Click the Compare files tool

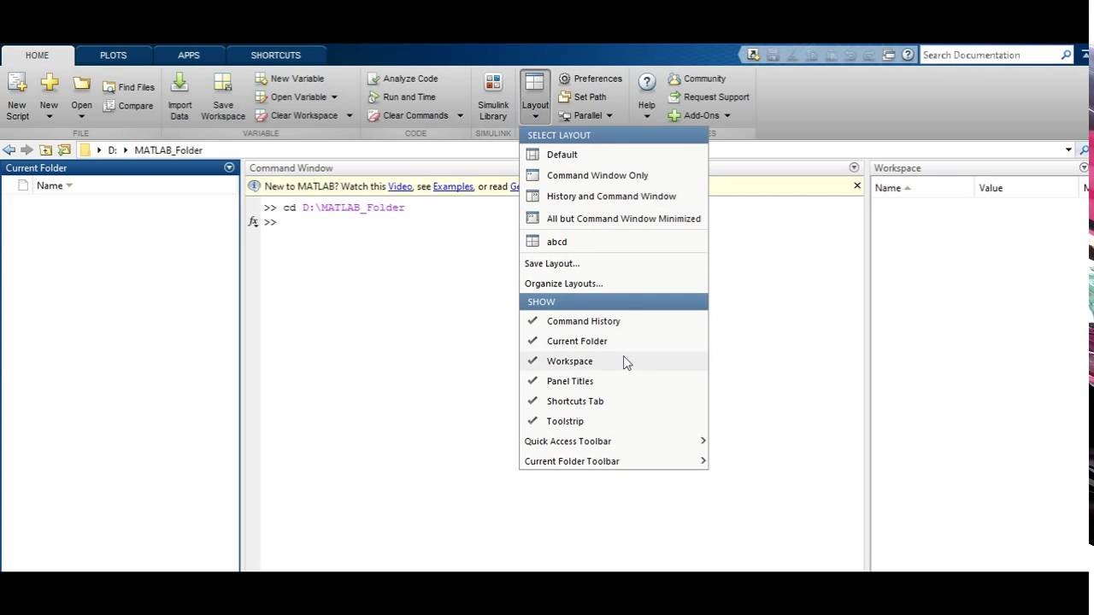pos(128,106)
